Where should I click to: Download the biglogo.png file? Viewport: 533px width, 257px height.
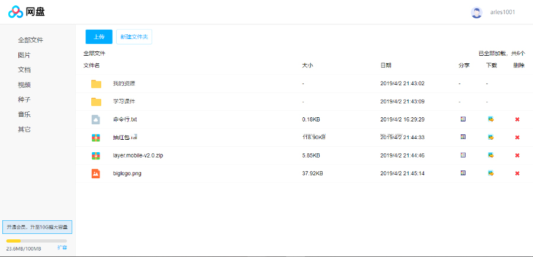click(x=491, y=173)
